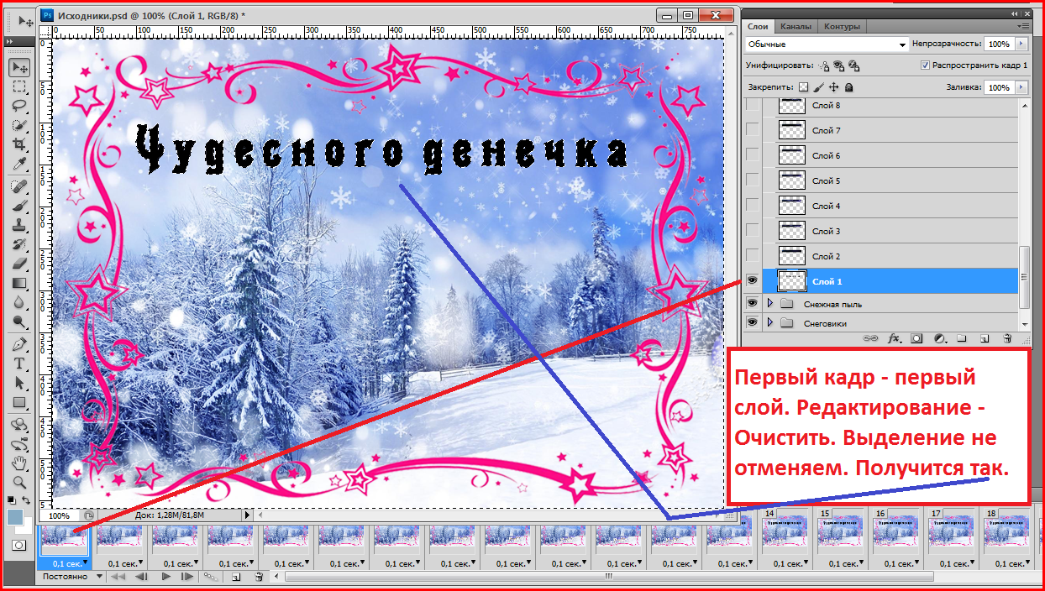Select the Слои tab
Viewport: 1045px width, 591px height.
(x=759, y=27)
